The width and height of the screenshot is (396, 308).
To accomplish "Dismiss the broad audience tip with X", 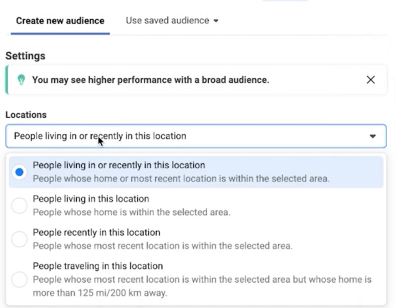I will pyautogui.click(x=370, y=80).
